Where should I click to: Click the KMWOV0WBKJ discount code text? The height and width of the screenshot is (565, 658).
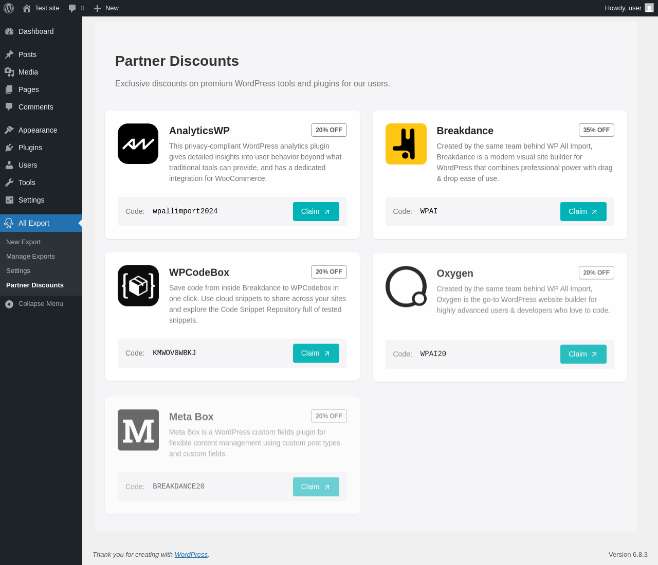click(x=174, y=353)
